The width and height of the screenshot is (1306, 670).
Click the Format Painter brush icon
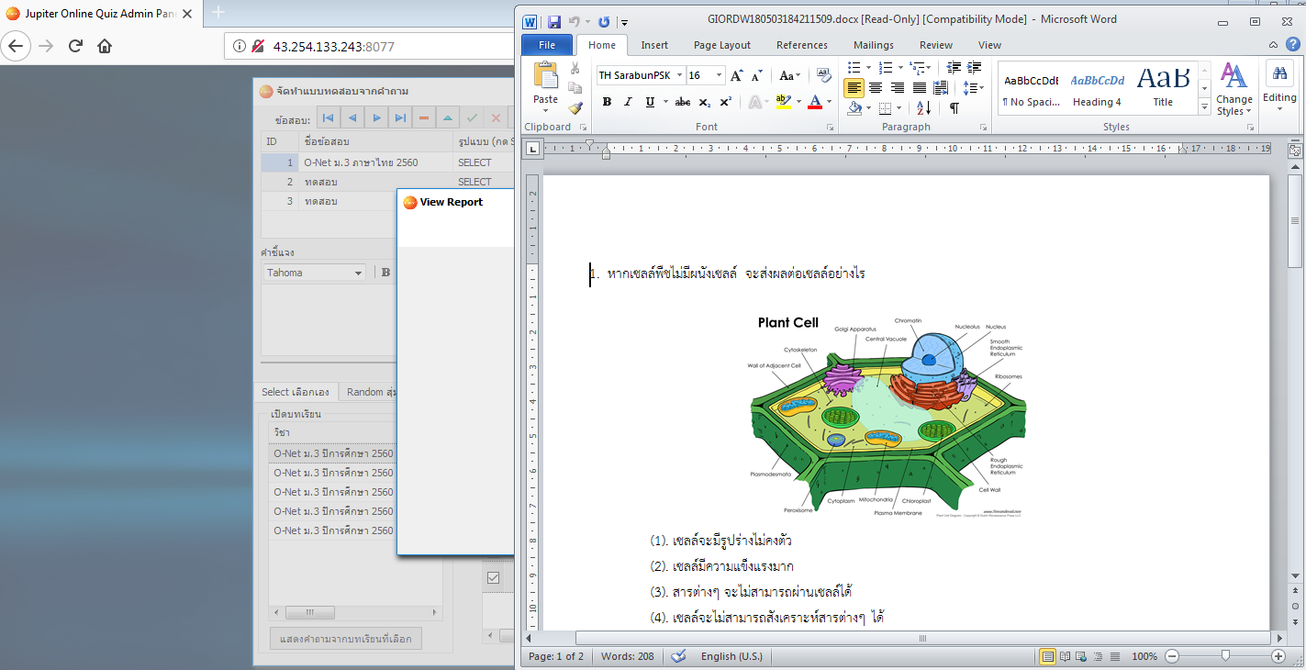(x=575, y=108)
